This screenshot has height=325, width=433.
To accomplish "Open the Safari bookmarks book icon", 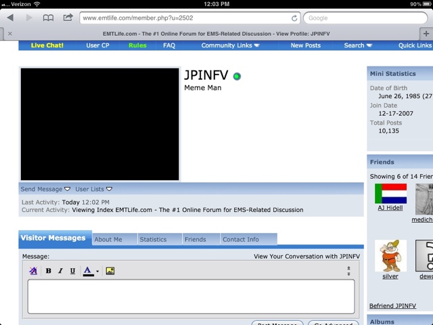I will (x=47, y=18).
